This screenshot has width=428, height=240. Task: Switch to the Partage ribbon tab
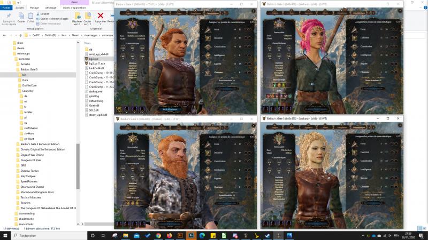(x=34, y=7)
